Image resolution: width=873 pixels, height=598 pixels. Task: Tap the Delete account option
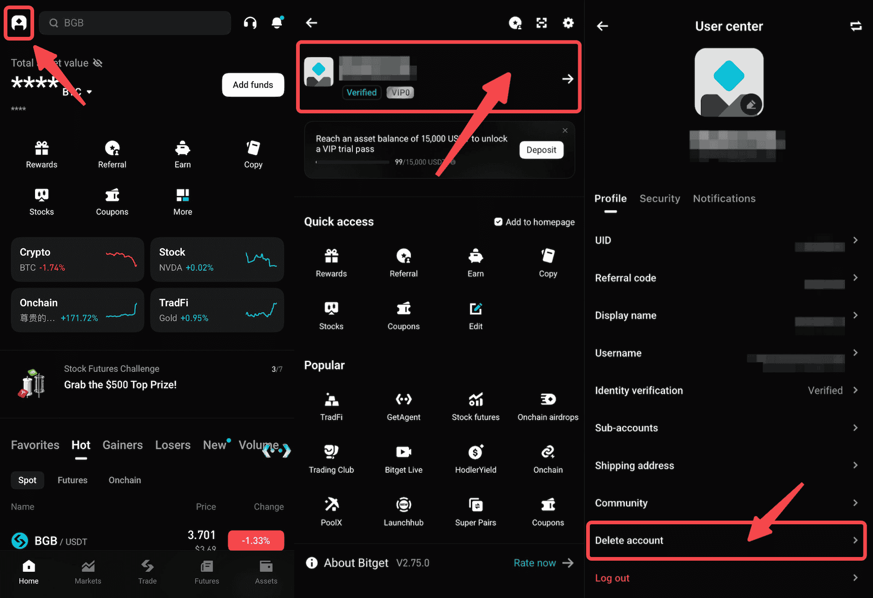point(726,540)
